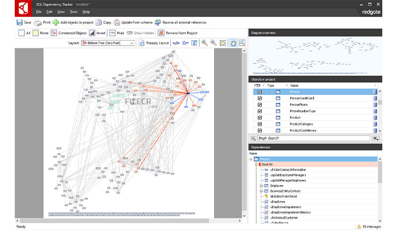Expand the Employee dependency node
Image resolution: width=397 pixels, height=230 pixels.
[x=261, y=186]
